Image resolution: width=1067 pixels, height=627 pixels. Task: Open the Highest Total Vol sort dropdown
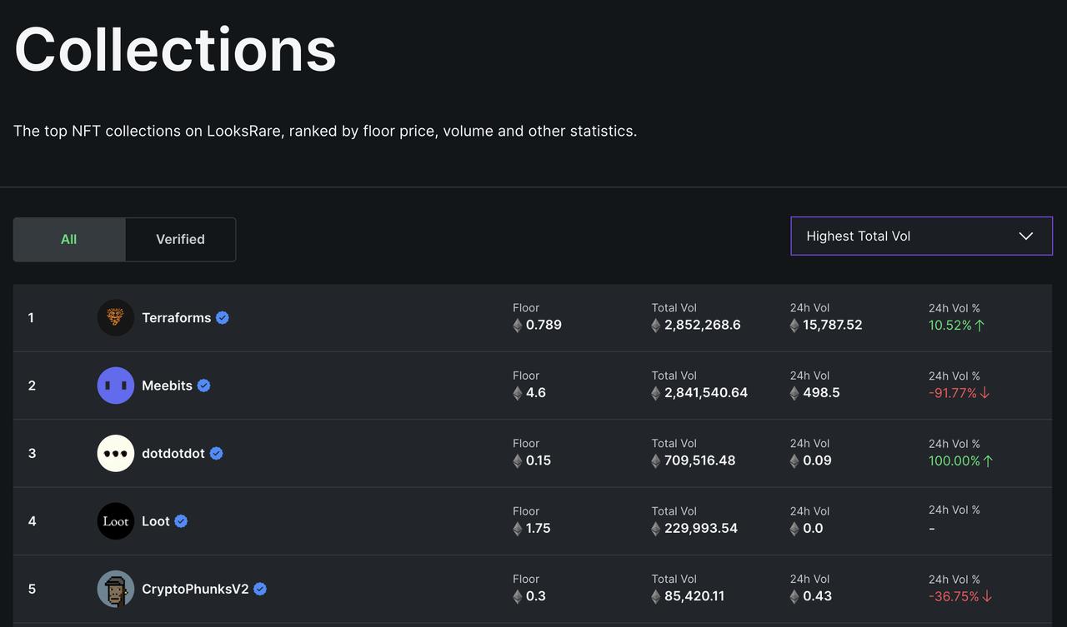pyautogui.click(x=920, y=236)
